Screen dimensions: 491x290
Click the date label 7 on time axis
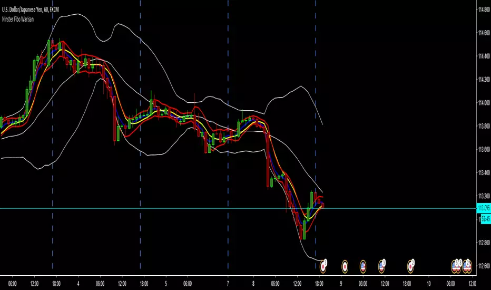coord(228,284)
